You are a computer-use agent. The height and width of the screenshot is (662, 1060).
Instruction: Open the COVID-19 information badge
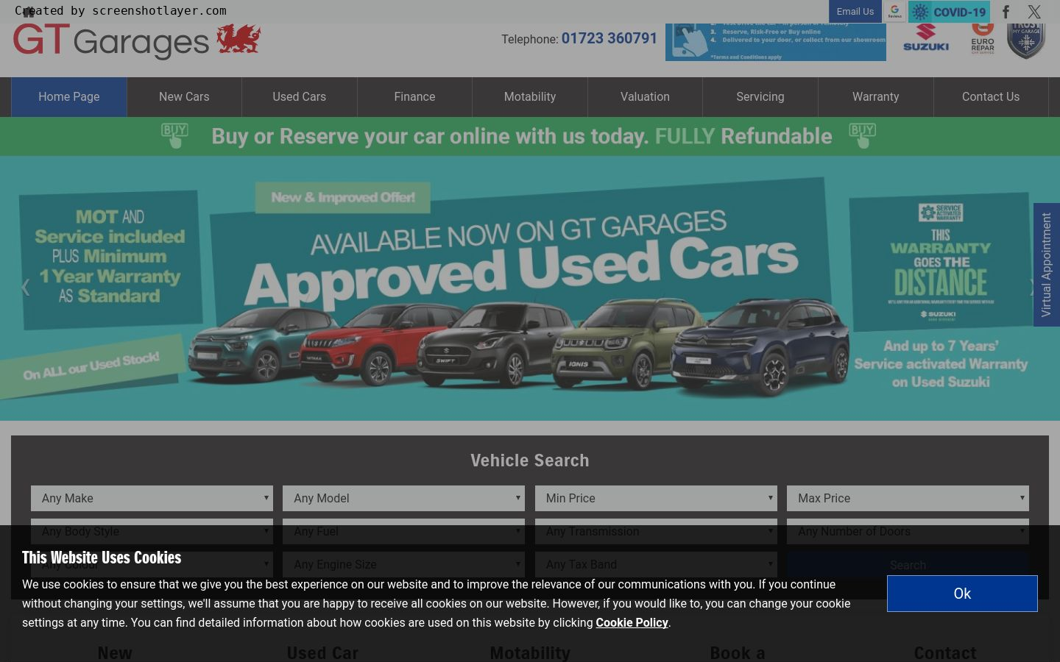tap(949, 12)
